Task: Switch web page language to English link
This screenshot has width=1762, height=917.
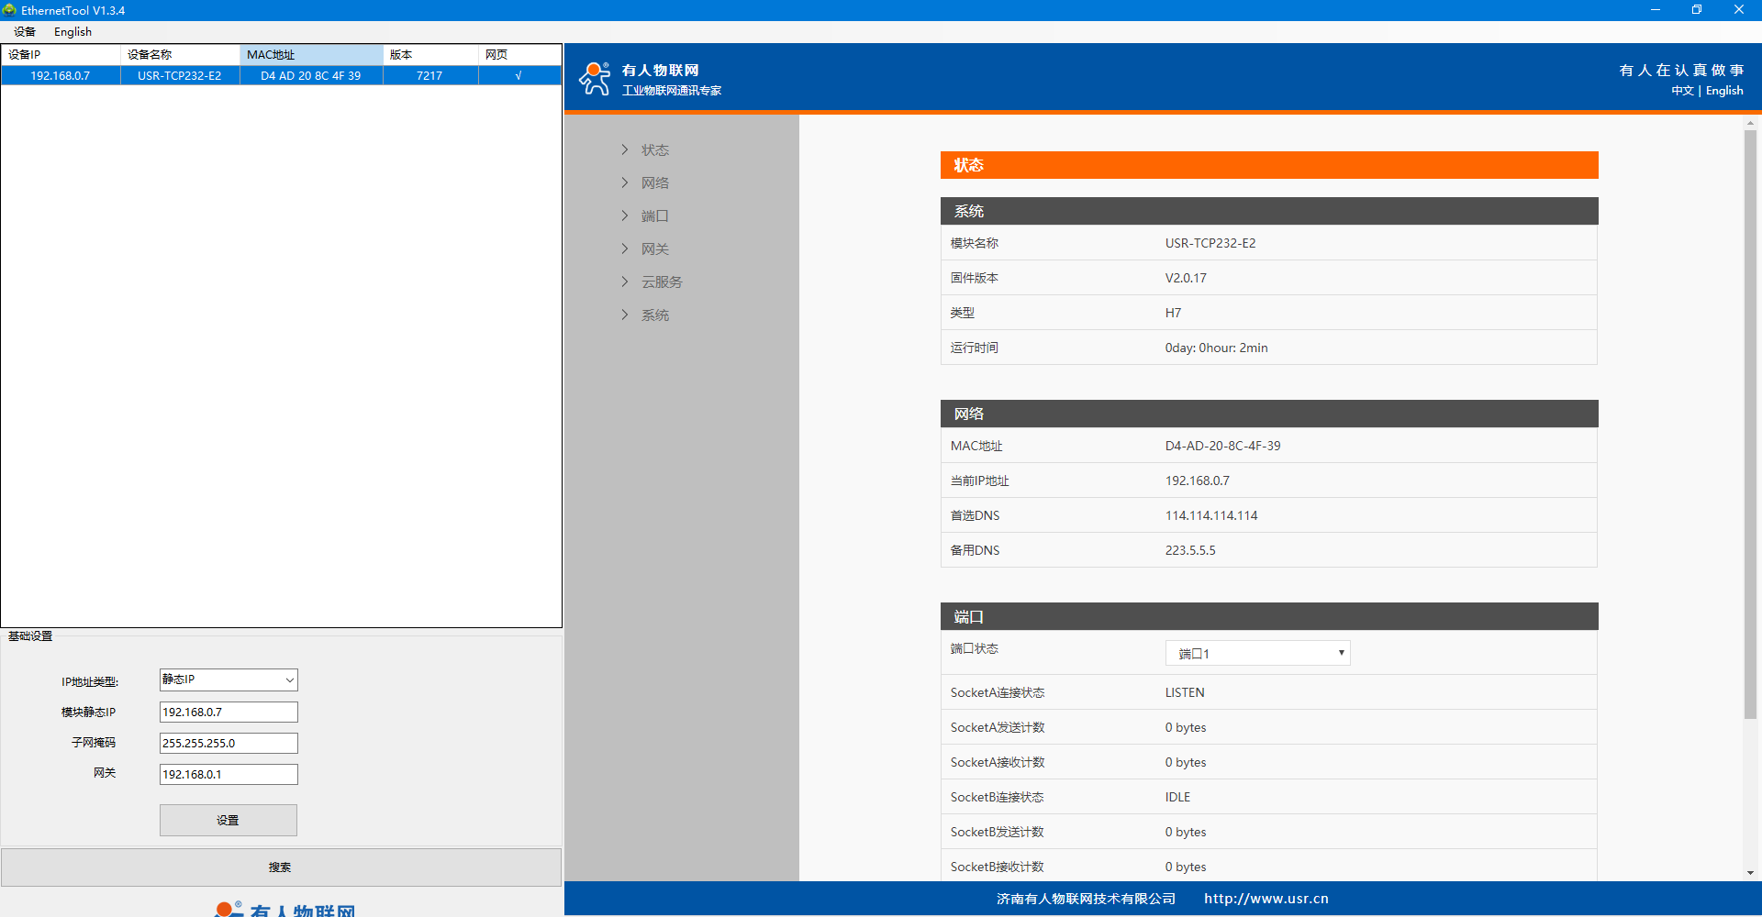Action: click(x=1724, y=91)
